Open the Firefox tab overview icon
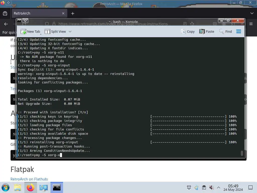 [5, 13]
